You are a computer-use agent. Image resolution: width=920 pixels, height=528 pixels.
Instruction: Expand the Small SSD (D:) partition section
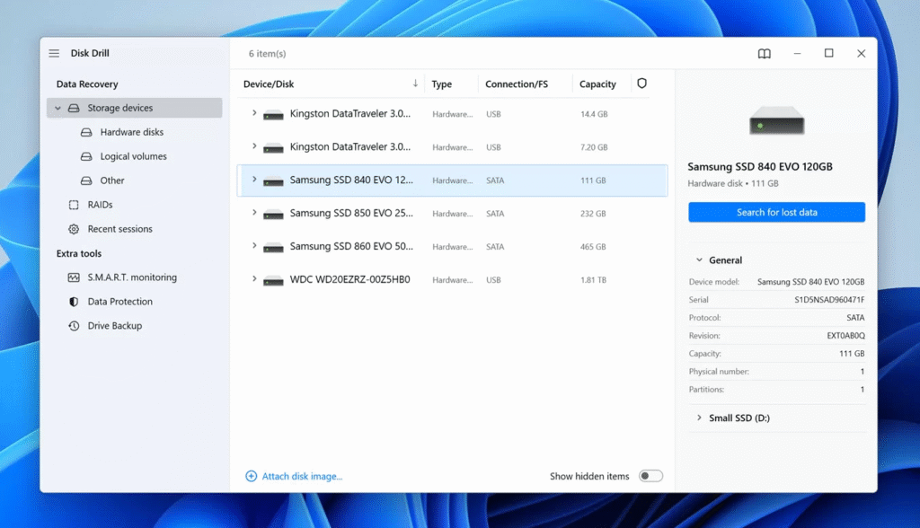[x=699, y=418]
